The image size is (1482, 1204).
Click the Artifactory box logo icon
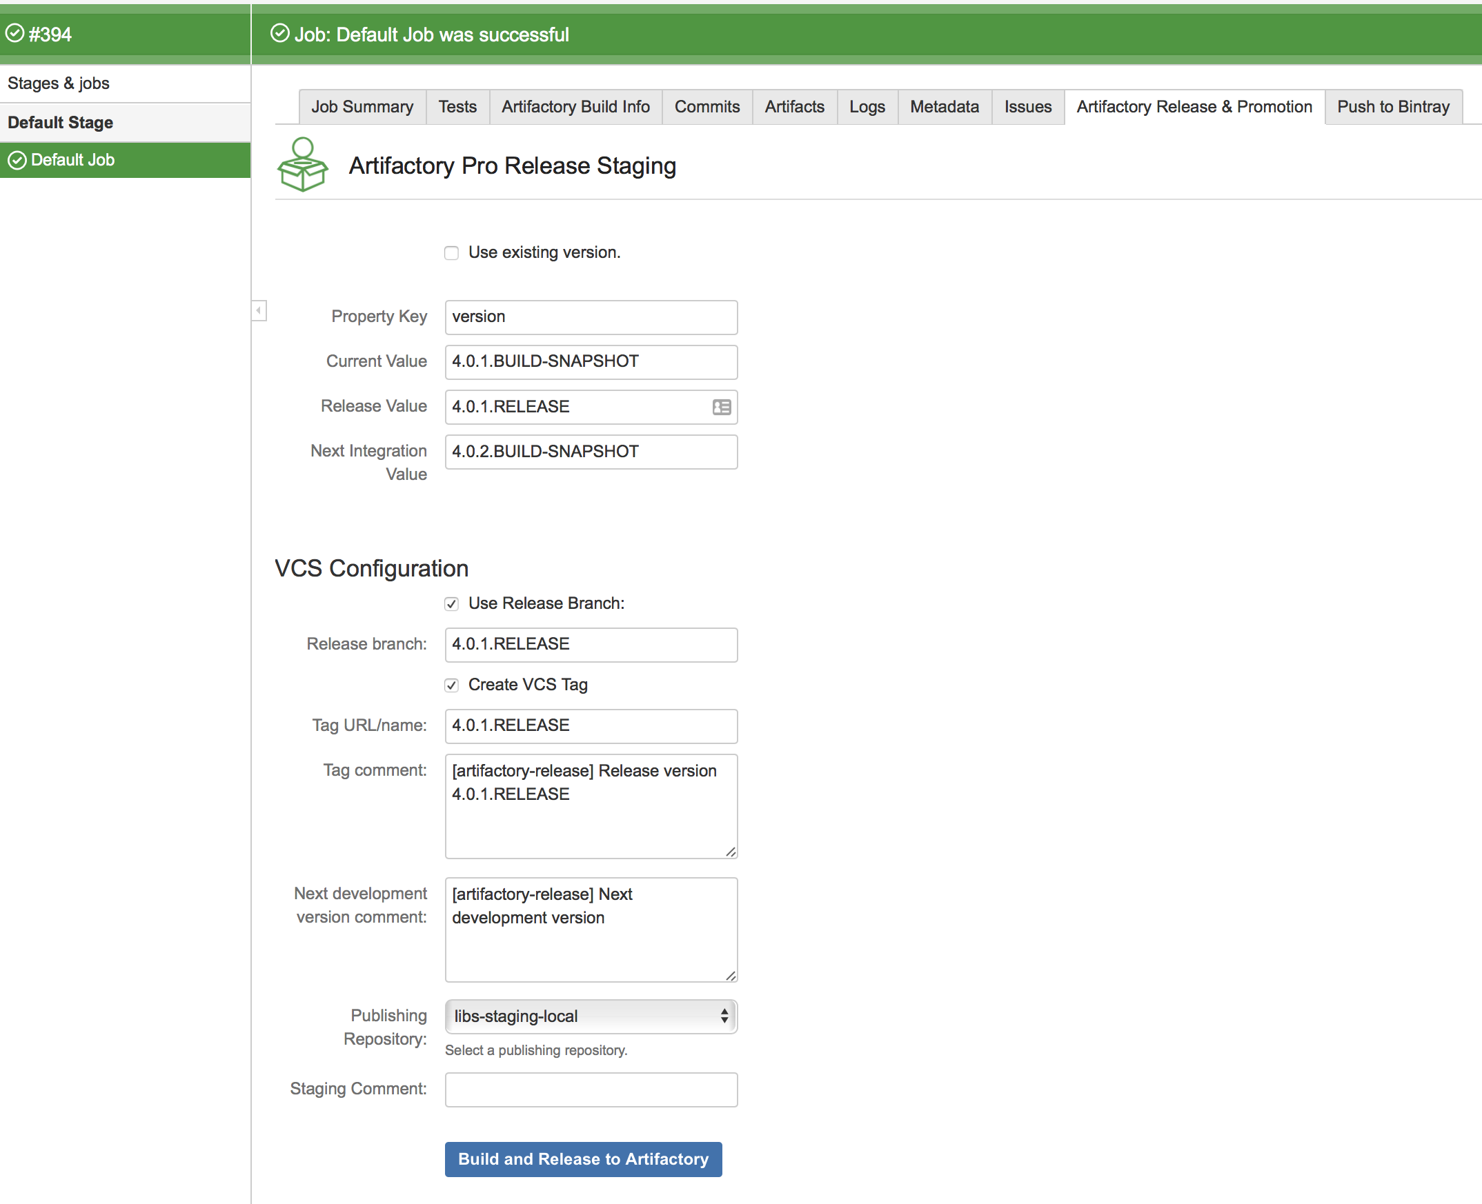pos(302,165)
